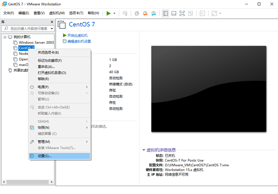Collapse the My Computer tree node
Image resolution: width=278 pixels, height=194 pixels.
coord(5,37)
